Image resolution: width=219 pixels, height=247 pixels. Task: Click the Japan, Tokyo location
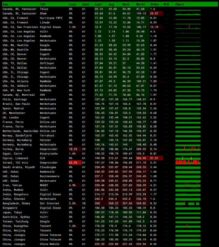point(12,212)
